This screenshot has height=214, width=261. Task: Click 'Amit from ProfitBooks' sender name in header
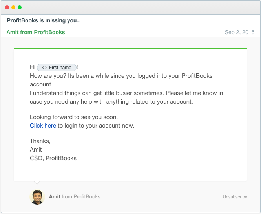point(36,32)
